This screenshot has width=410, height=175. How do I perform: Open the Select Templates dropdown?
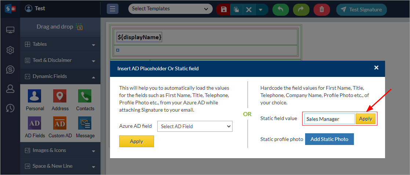171,9
